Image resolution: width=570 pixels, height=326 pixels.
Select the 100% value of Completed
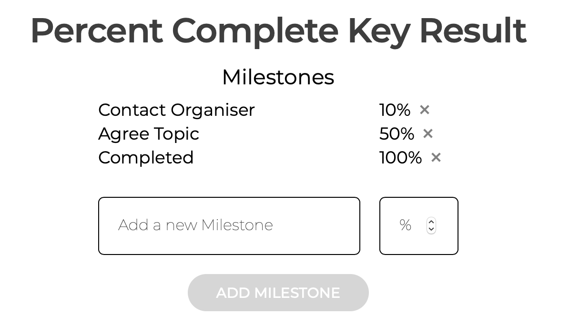coord(400,157)
